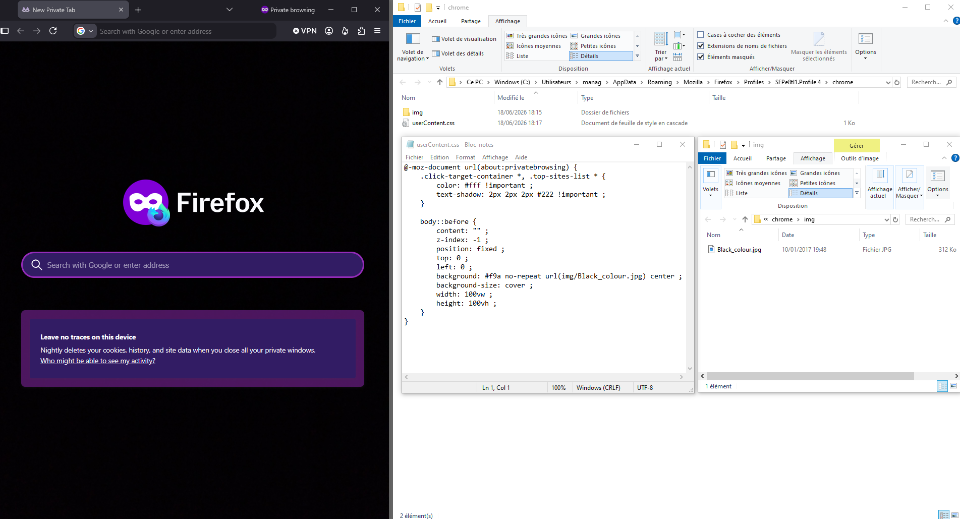Click the chrome folder search field
The height and width of the screenshot is (519, 960).
click(931, 82)
